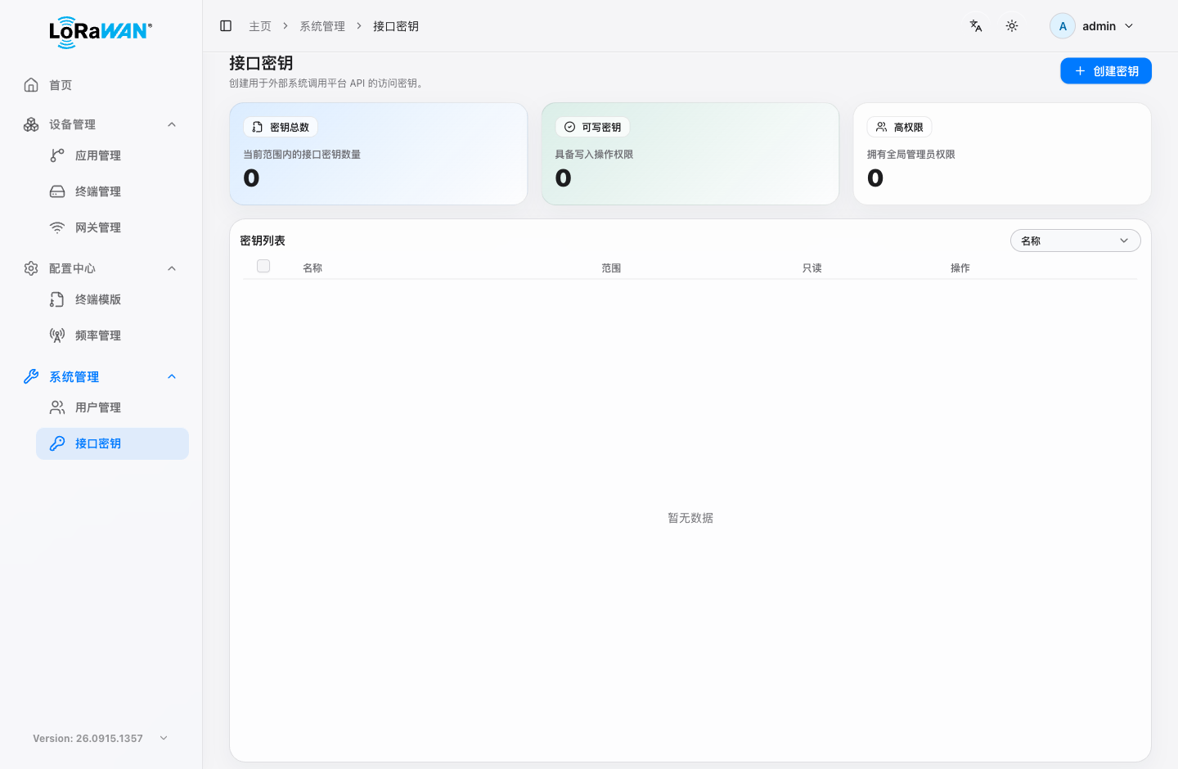Image resolution: width=1178 pixels, height=769 pixels.
Task: Click the 配置中心 gear icon
Action: [x=31, y=268]
